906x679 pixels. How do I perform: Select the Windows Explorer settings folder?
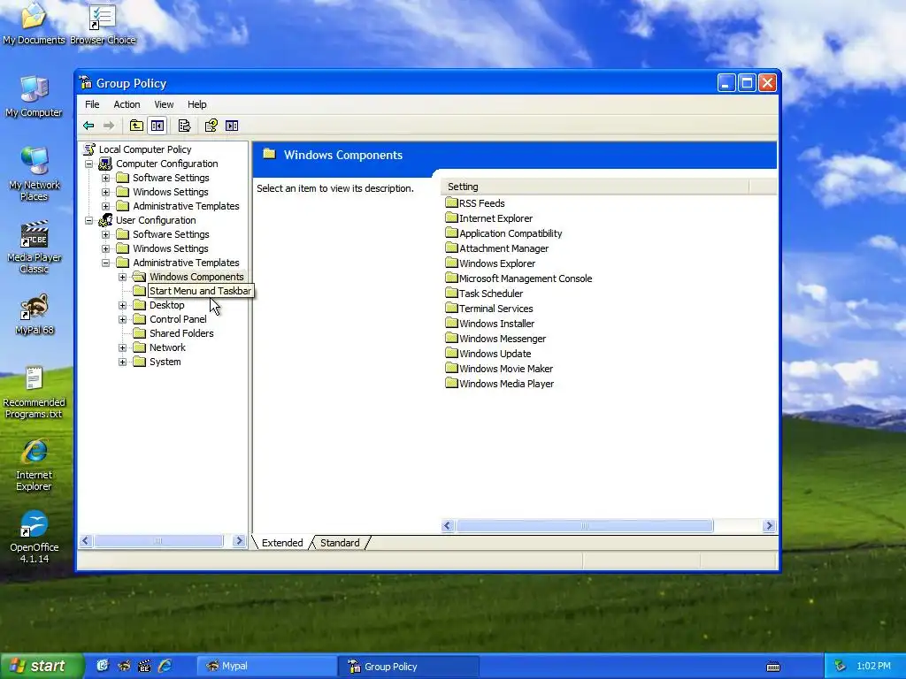(x=490, y=263)
